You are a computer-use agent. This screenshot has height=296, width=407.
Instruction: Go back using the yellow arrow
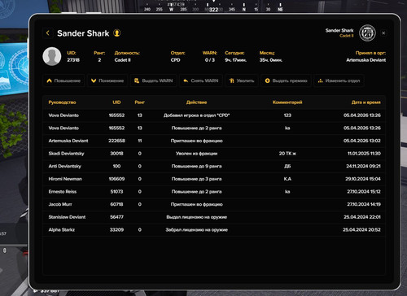48,33
